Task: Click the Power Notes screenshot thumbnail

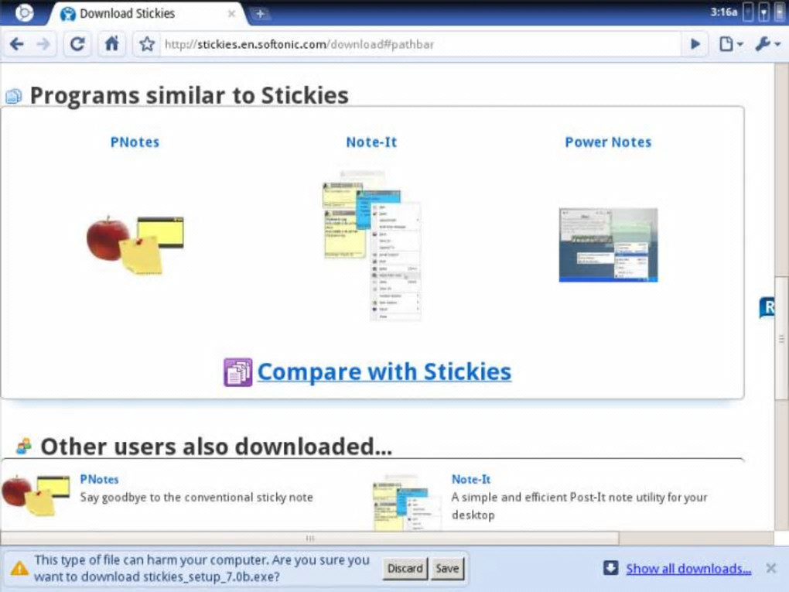Action: [x=608, y=245]
